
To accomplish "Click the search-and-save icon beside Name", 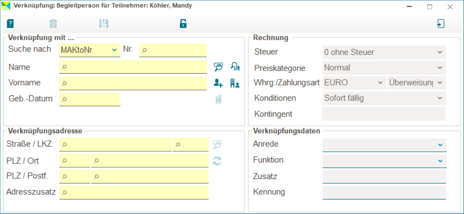I will click(x=235, y=67).
